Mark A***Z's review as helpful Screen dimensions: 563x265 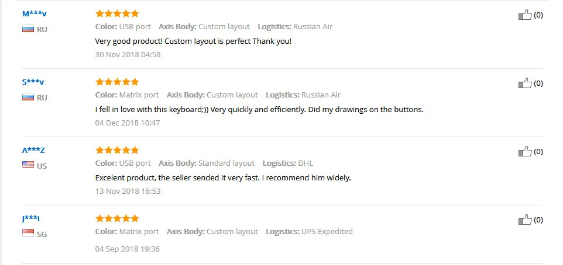coord(525,152)
